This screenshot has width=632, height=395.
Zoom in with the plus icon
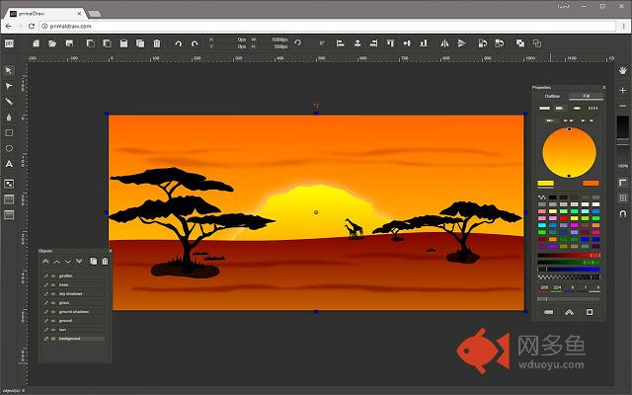tap(622, 90)
